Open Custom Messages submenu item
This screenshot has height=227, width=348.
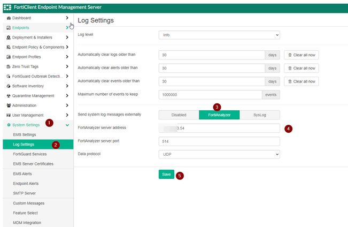coord(38,203)
